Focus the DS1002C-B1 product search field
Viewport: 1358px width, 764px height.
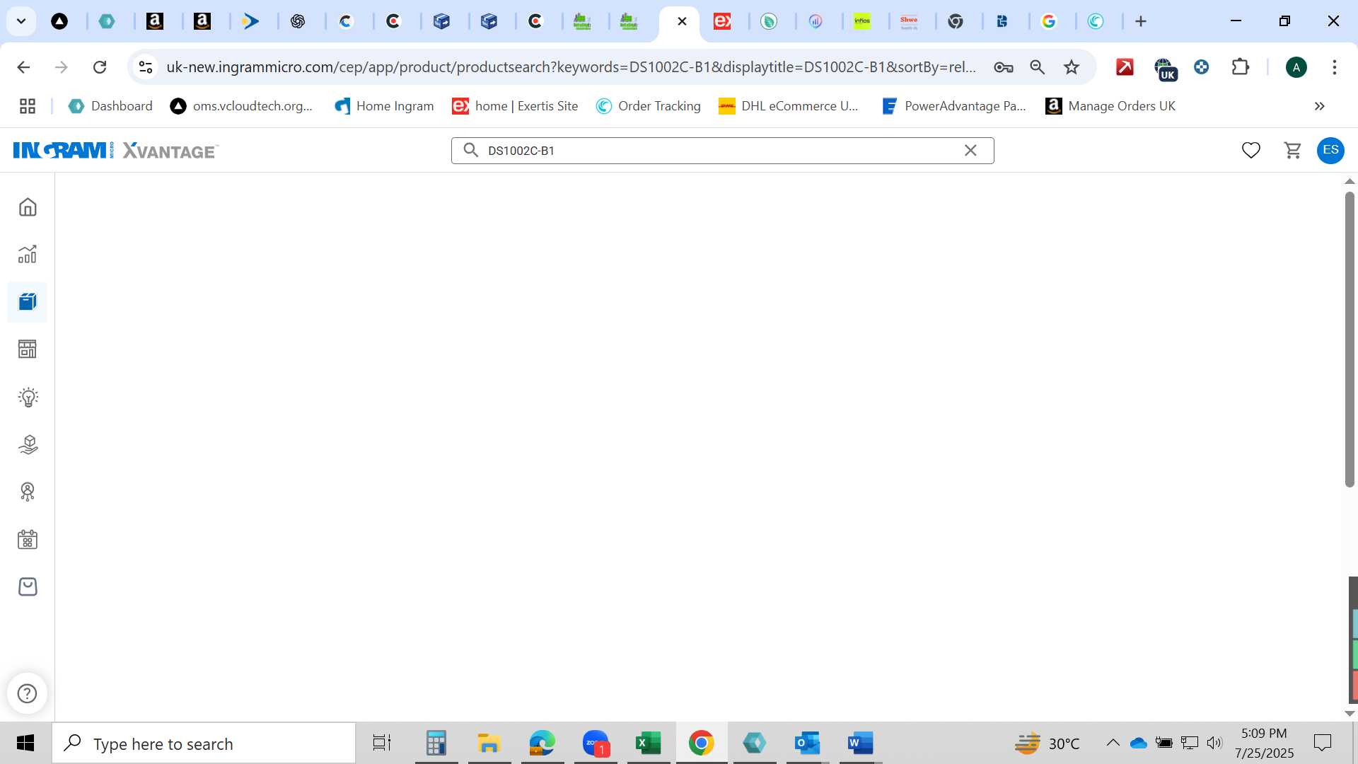click(721, 150)
